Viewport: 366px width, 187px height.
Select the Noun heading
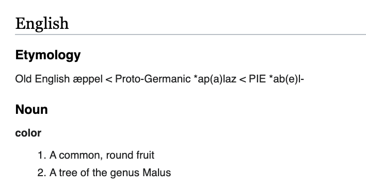coord(31,109)
